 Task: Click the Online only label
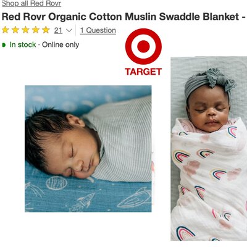(61, 44)
